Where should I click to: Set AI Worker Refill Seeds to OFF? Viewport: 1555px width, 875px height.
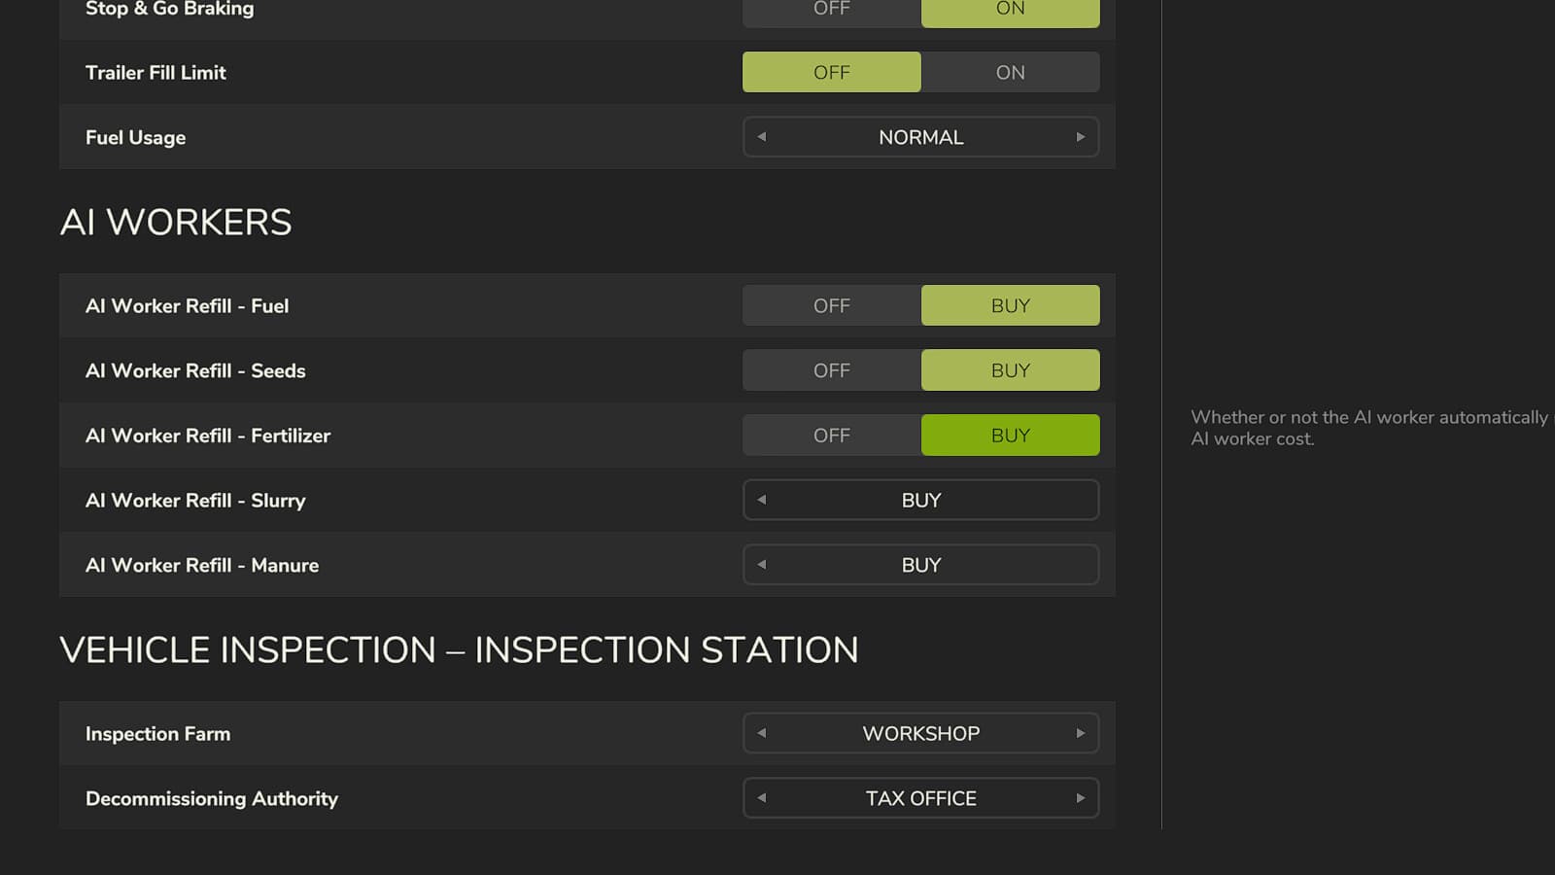point(832,370)
